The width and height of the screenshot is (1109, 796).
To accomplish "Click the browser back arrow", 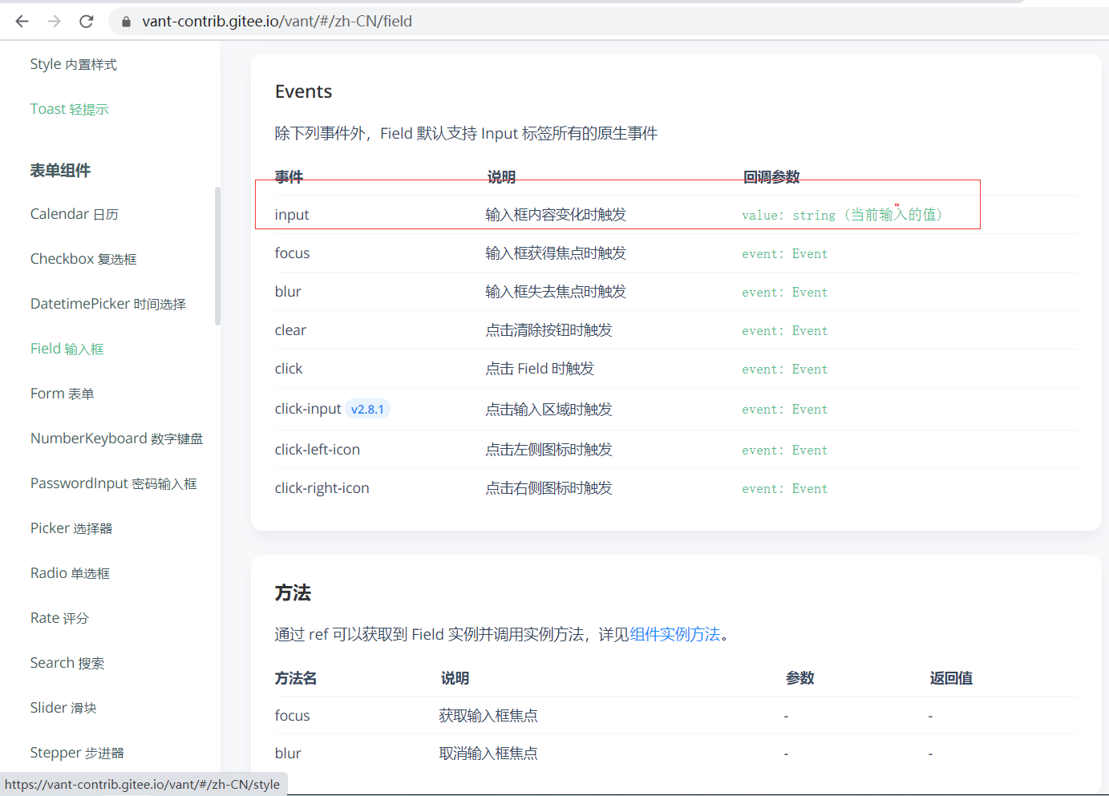I will (22, 22).
